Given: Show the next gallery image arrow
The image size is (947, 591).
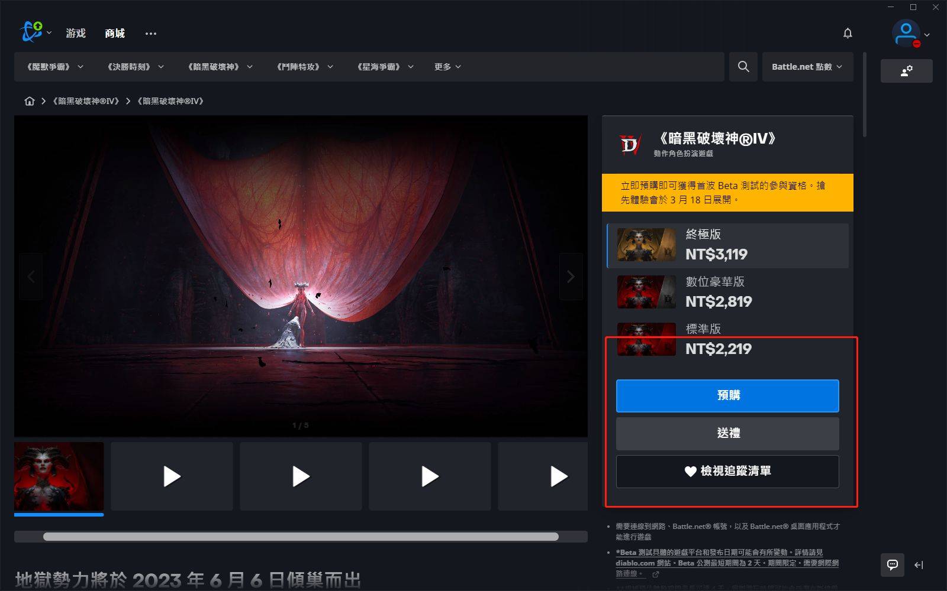Looking at the screenshot, I should pyautogui.click(x=571, y=277).
